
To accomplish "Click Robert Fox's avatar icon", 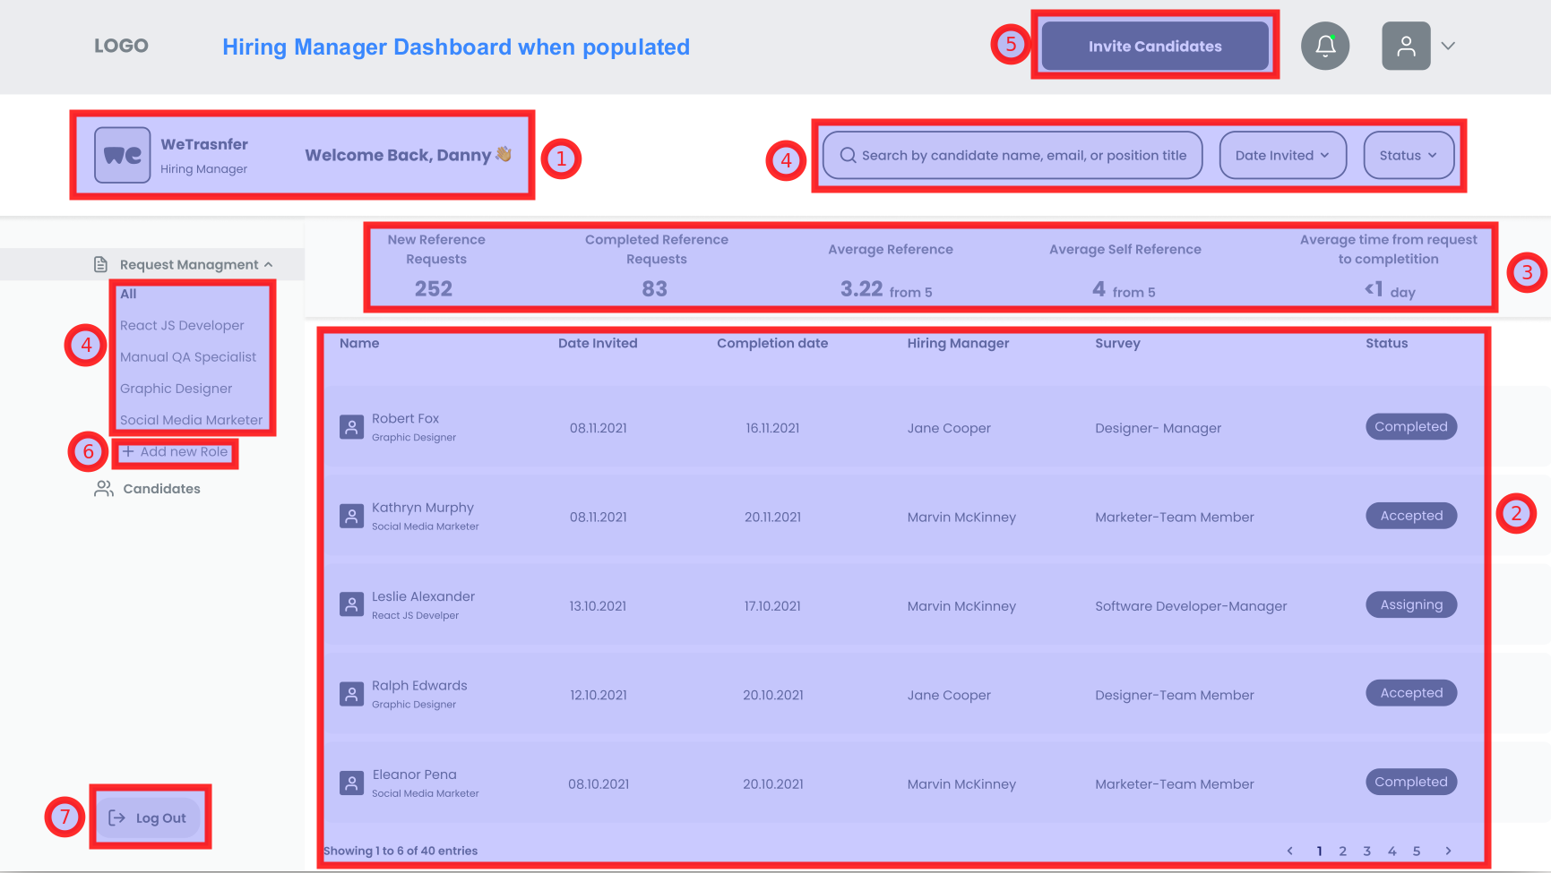I will pos(351,427).
